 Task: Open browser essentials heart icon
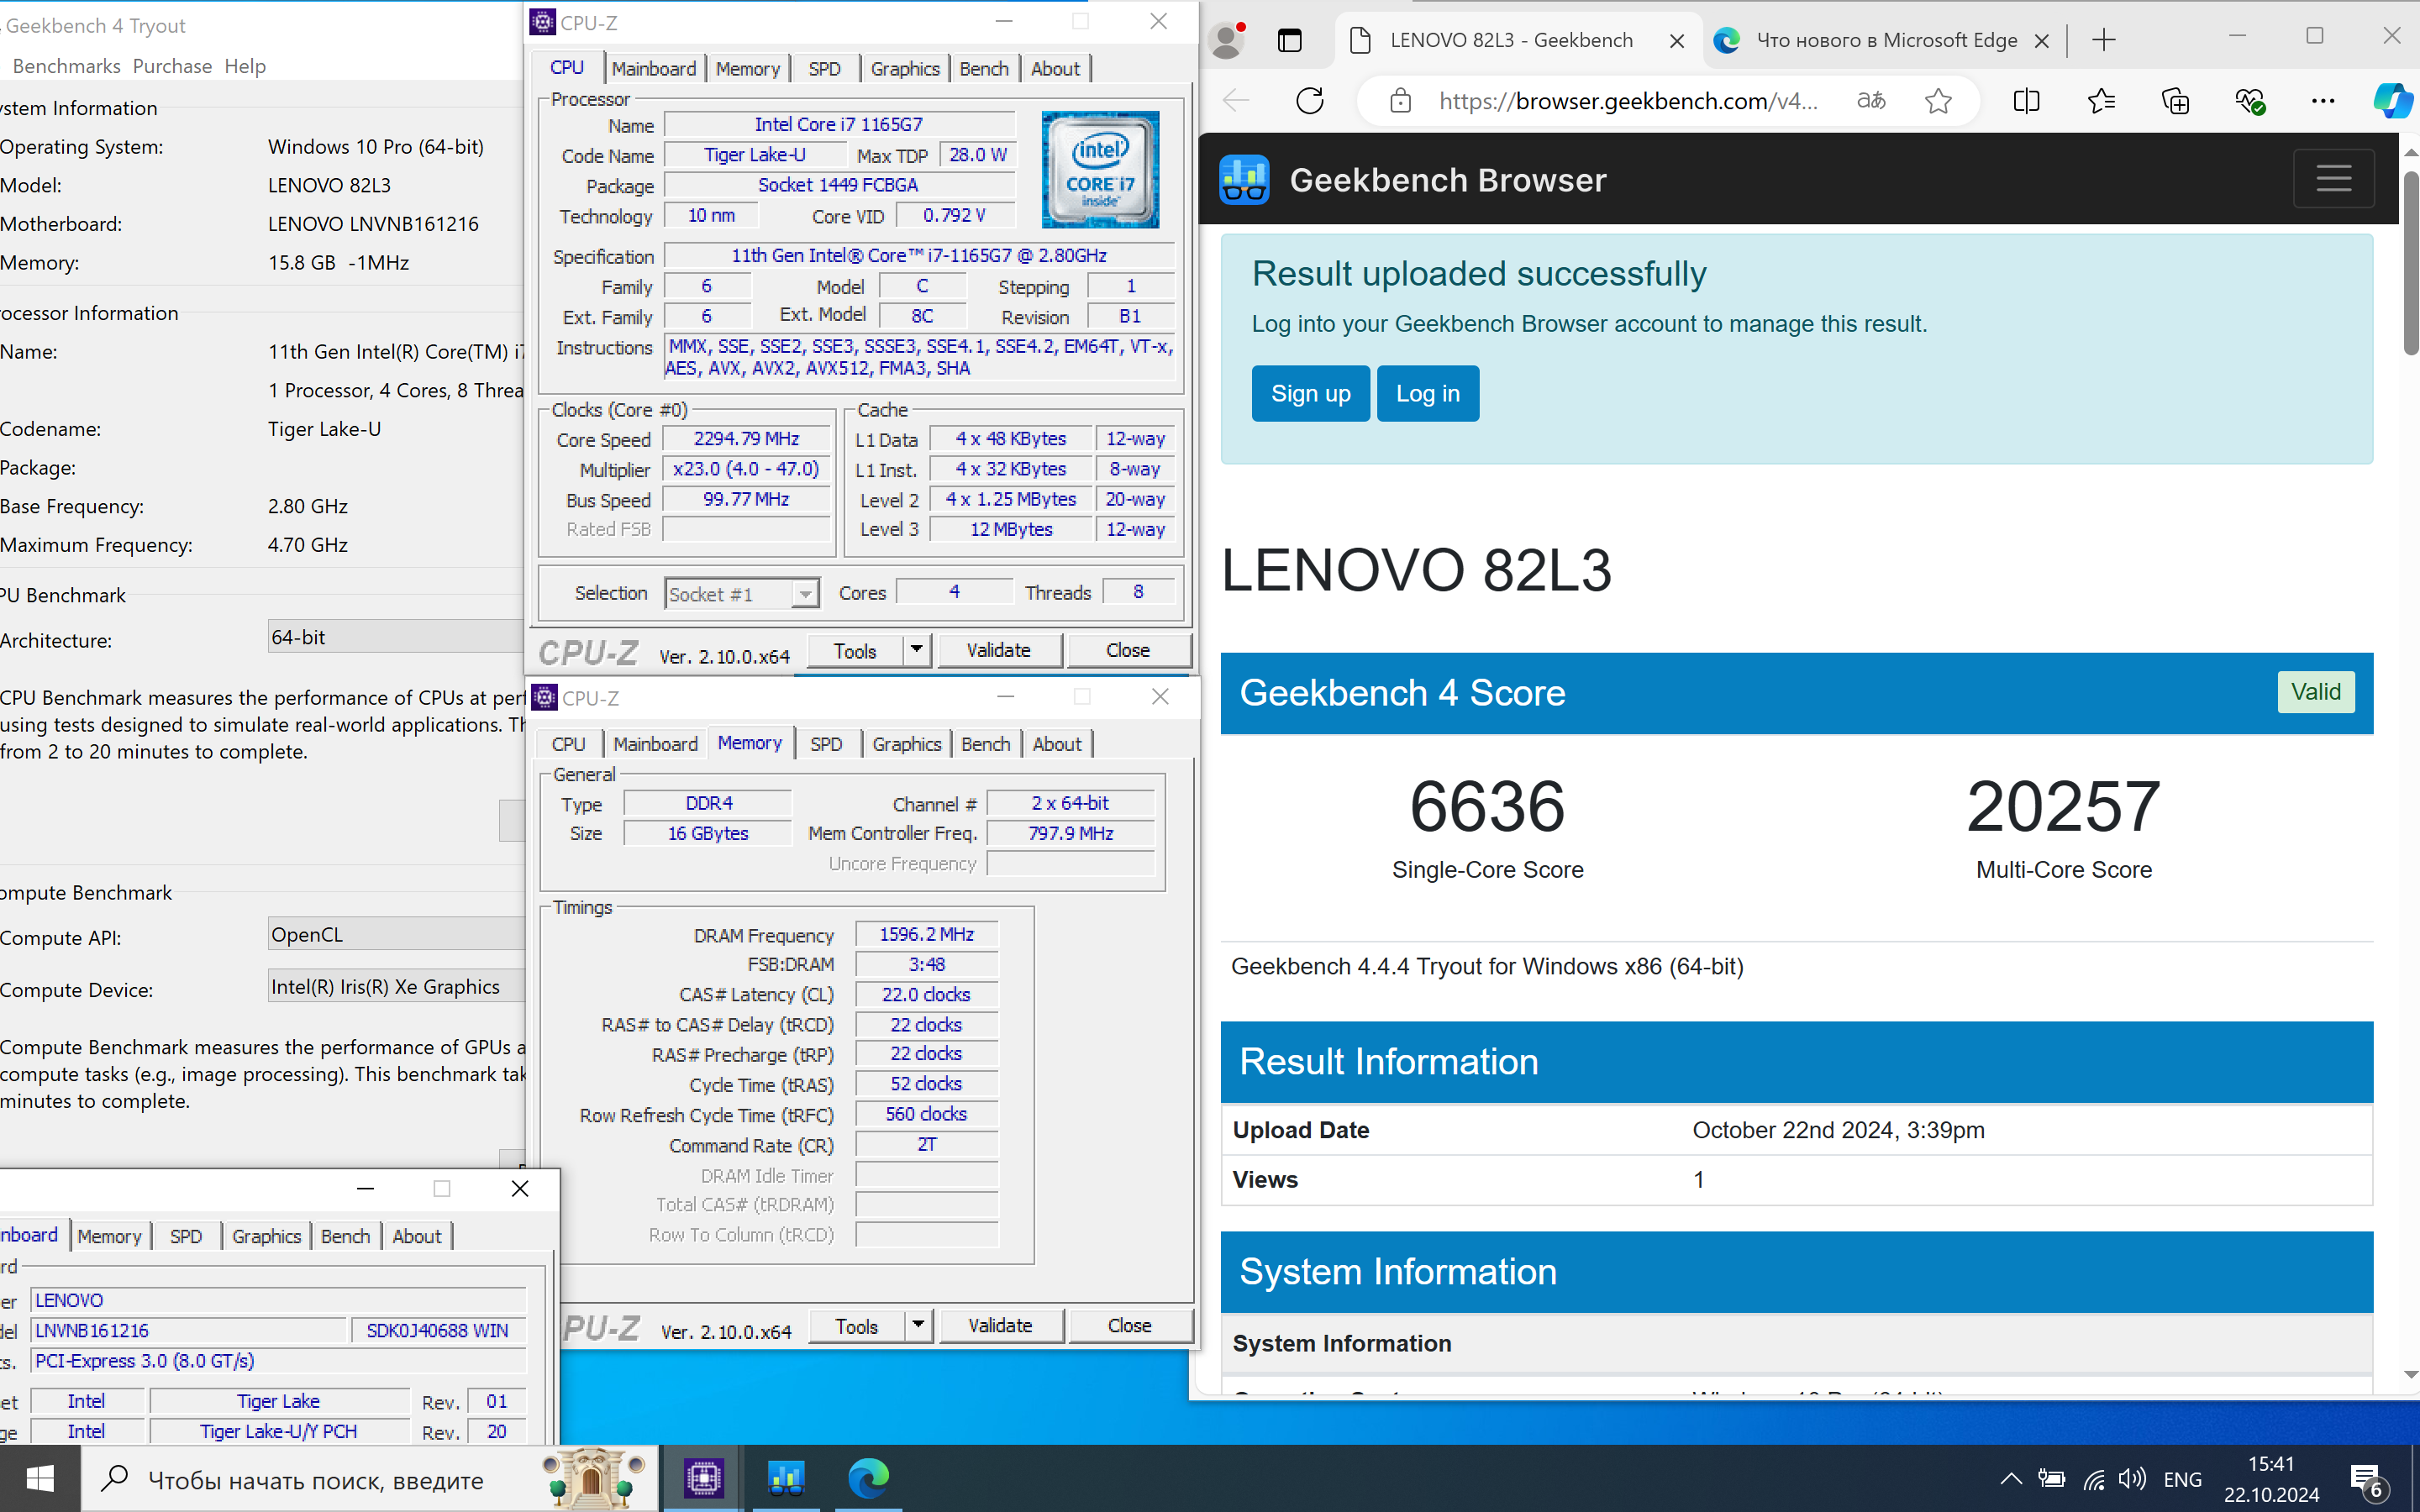pyautogui.click(x=2249, y=101)
